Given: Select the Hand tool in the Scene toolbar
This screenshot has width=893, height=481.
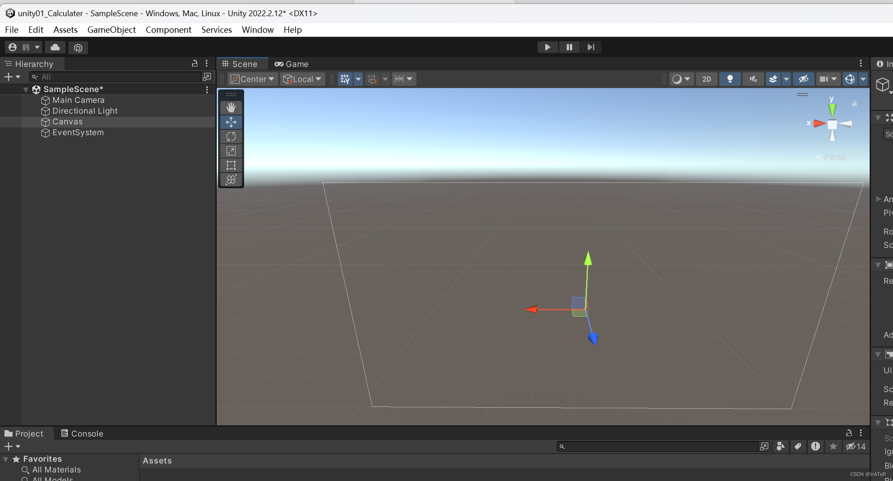Looking at the screenshot, I should coord(231,107).
